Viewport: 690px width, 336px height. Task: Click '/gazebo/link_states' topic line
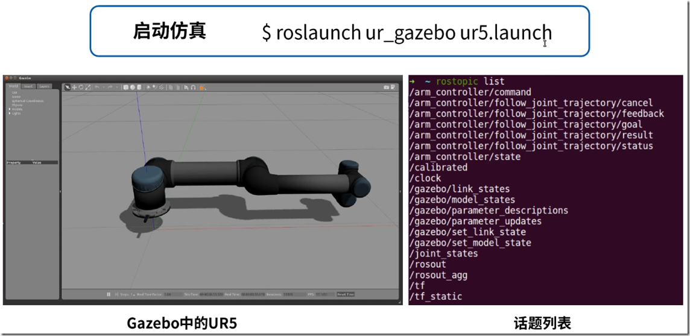click(460, 189)
